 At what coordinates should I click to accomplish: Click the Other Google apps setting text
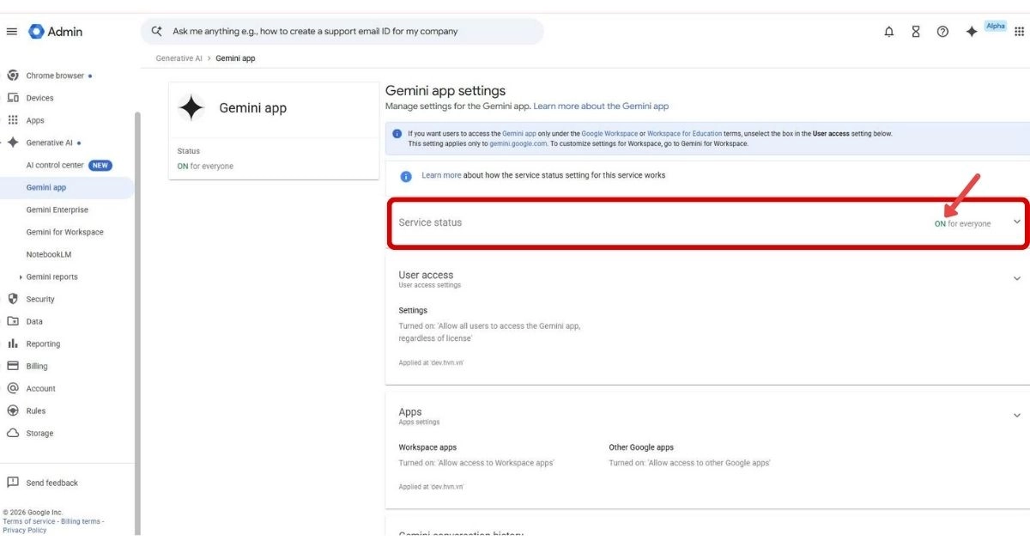tap(689, 463)
